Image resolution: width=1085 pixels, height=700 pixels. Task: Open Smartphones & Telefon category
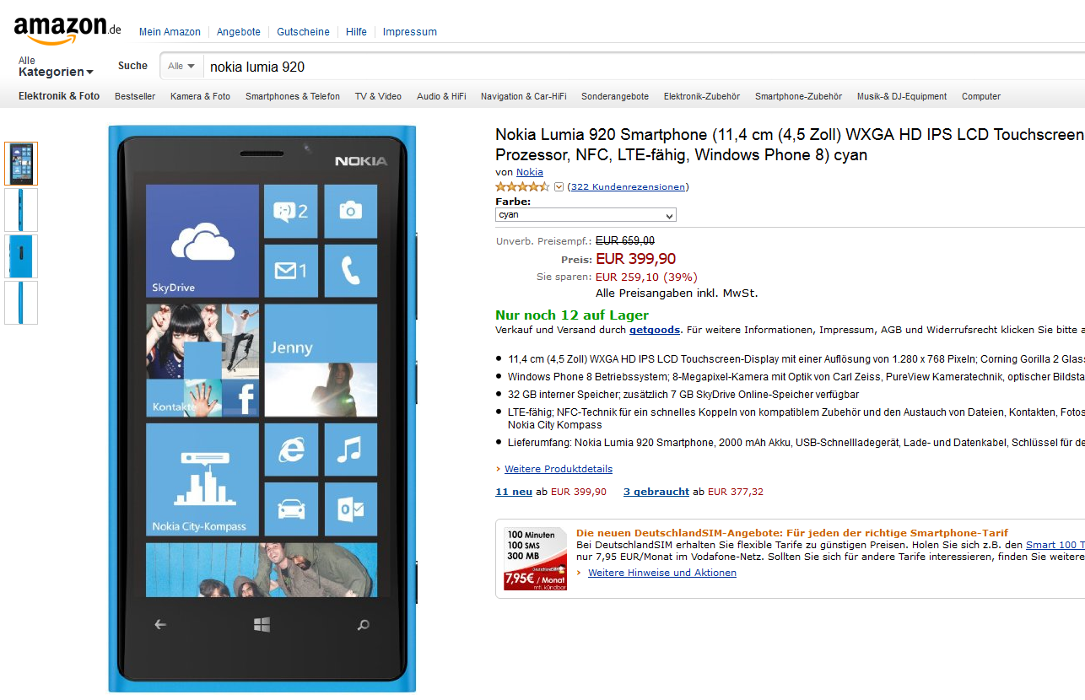click(x=293, y=96)
